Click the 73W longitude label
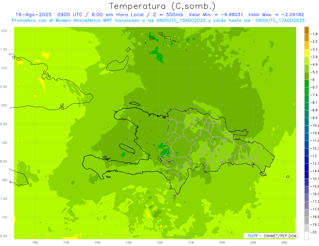Screen dimensions: 319x246 (x=128, y=242)
